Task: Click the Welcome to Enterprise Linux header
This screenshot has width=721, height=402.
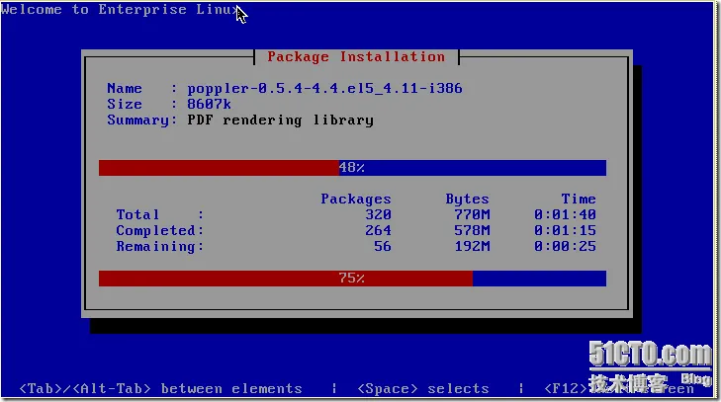Action: coord(121,10)
